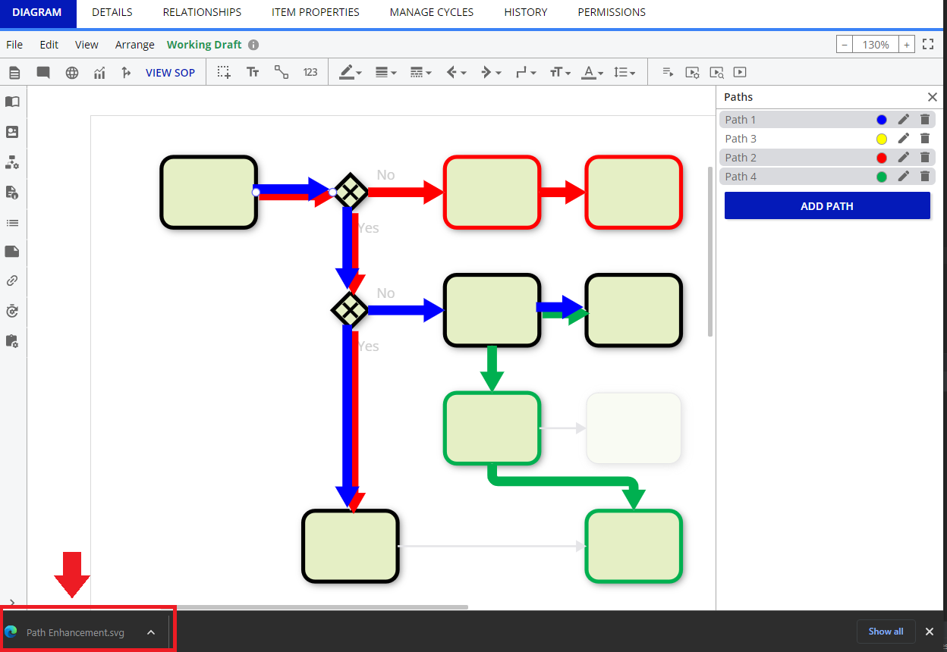947x652 pixels.
Task: Delete Path 3 using the trash icon
Action: point(924,139)
